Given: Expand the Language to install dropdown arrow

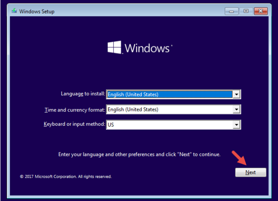Looking at the screenshot, I should [x=236, y=94].
